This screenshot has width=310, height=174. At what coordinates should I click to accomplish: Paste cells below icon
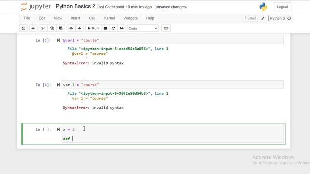click(61, 28)
